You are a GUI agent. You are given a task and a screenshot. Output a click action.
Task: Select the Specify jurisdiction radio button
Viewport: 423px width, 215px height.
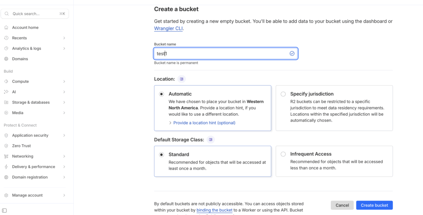pos(283,94)
